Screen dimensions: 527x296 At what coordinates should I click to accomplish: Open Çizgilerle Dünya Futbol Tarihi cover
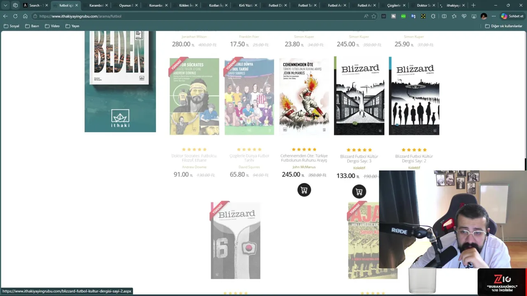[x=249, y=96]
